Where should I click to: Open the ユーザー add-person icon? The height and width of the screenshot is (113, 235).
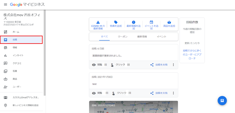pos(6,87)
